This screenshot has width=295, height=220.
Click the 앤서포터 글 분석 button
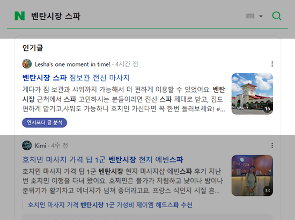click(45, 123)
